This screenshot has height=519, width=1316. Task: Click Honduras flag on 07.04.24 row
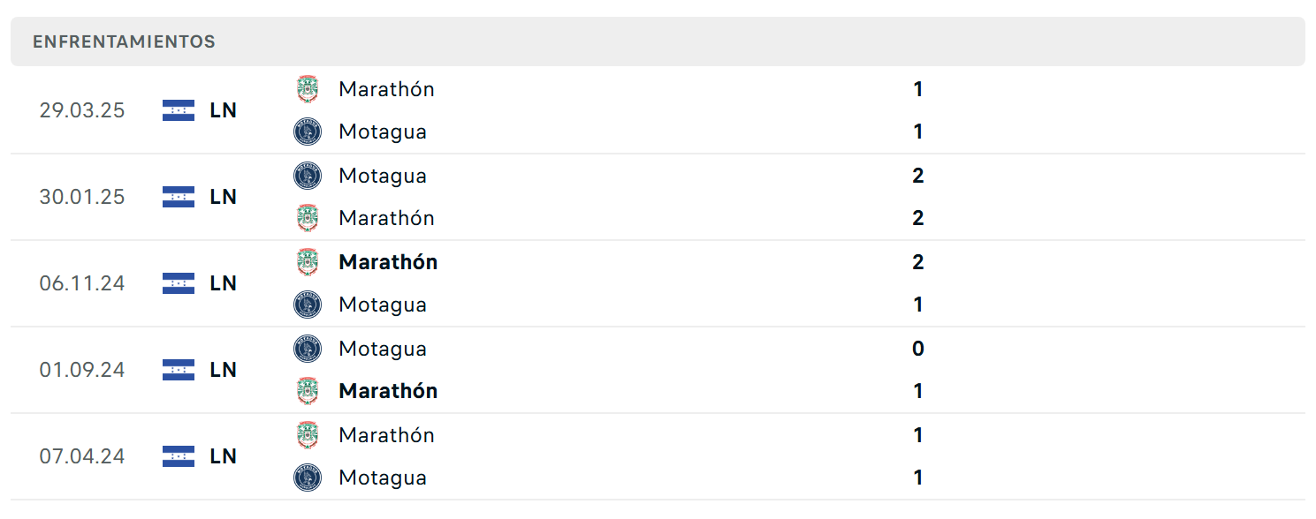click(x=179, y=456)
